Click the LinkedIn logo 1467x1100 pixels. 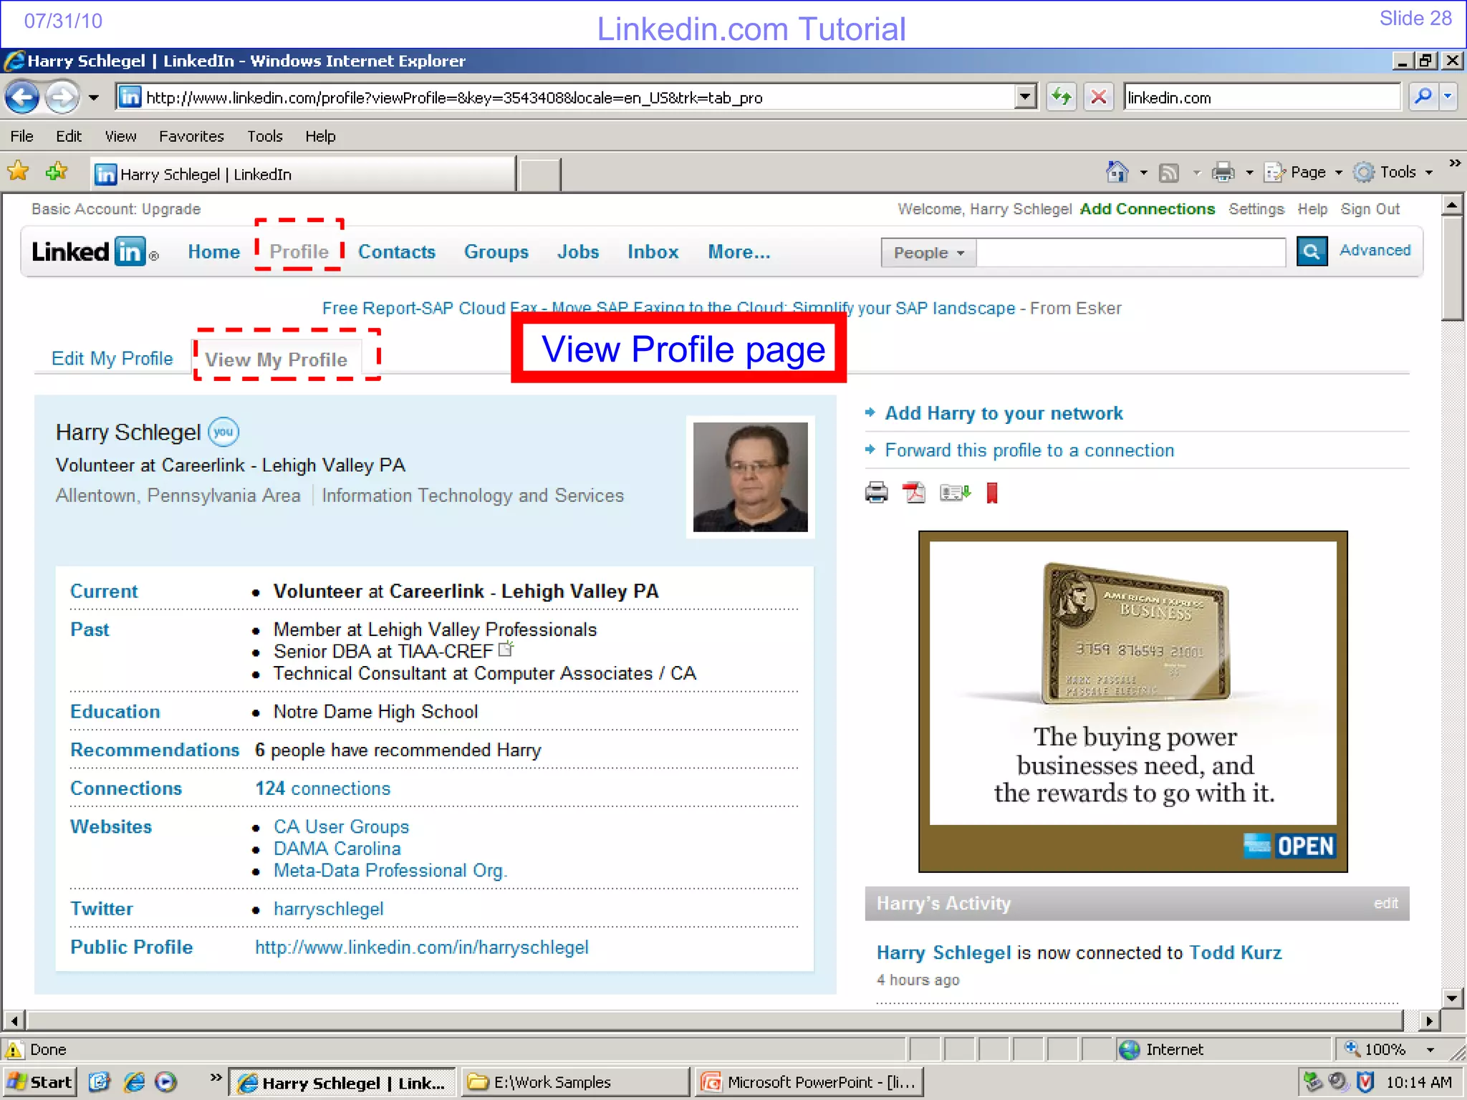[95, 251]
